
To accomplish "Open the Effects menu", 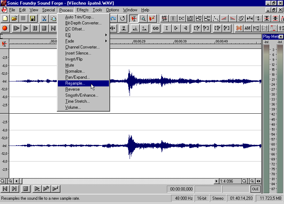I will coord(82,10).
